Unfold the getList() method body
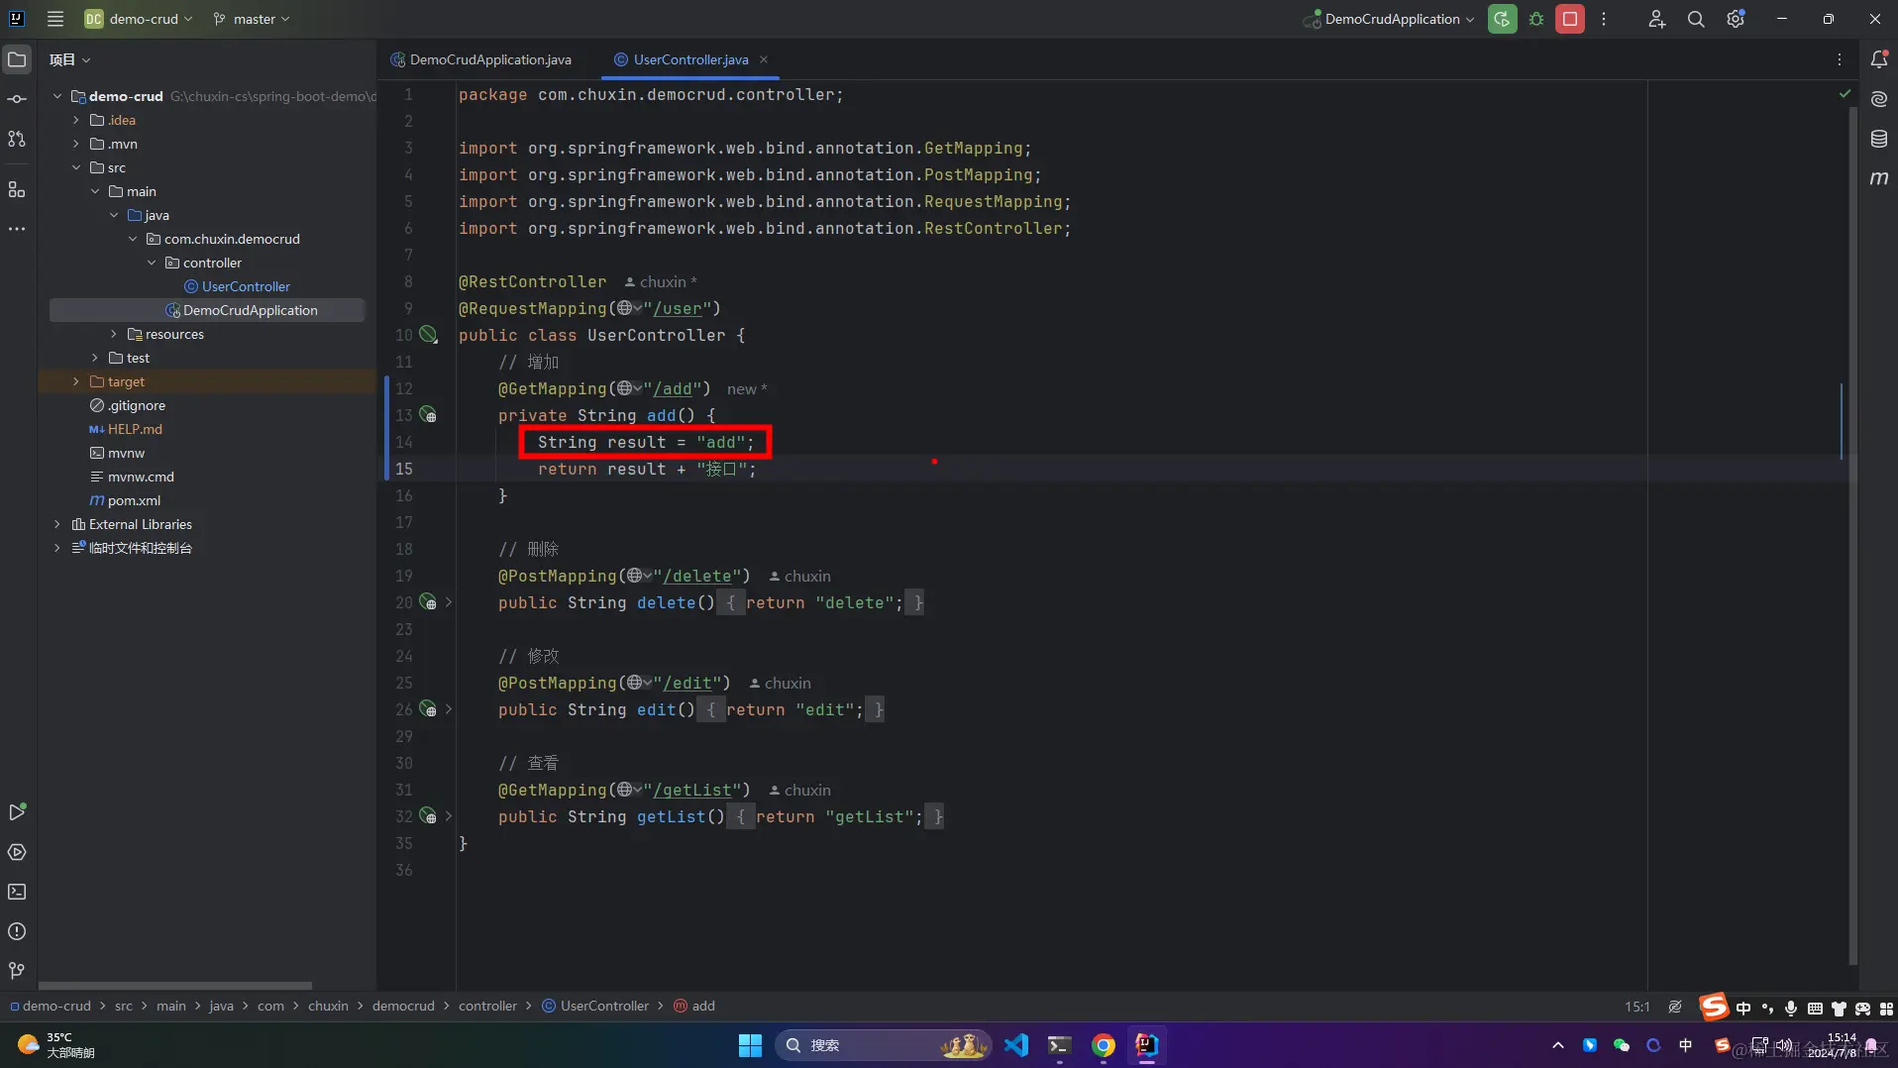 (x=449, y=816)
